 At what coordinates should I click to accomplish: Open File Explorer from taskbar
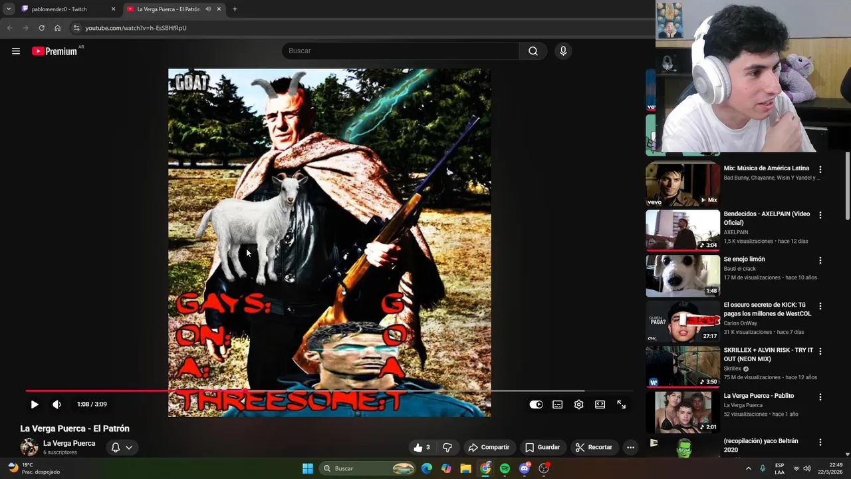465,468
